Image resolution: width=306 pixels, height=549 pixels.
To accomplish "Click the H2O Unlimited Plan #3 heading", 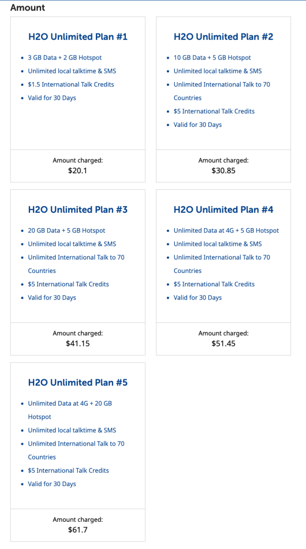I will (78, 209).
